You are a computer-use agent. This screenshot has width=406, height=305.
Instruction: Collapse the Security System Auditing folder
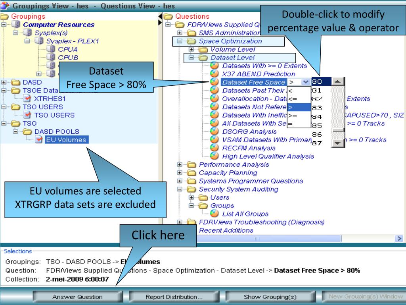pyautogui.click(x=180, y=189)
